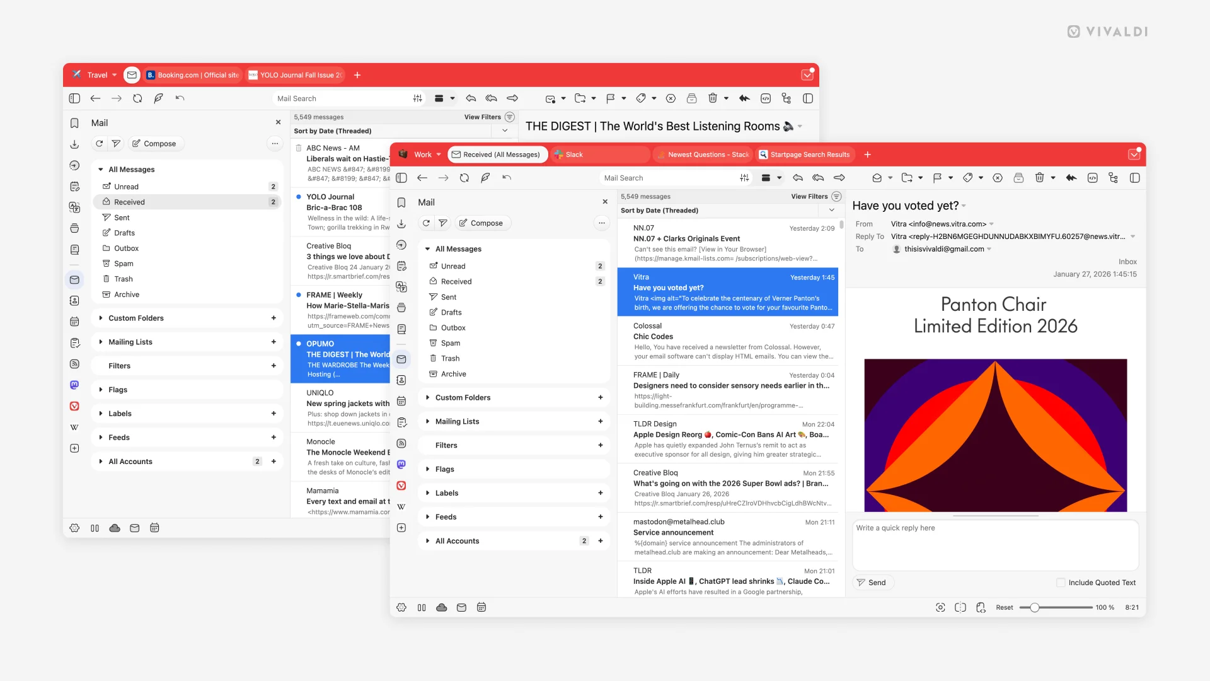Click the Trash icon in mail toolbar
This screenshot has height=681, width=1210.
1039,178
